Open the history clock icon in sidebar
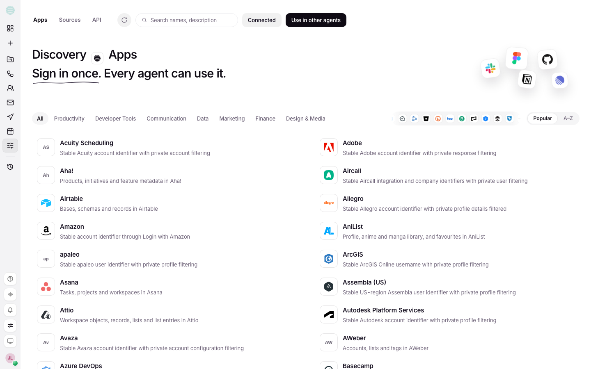591x369 pixels. tap(10, 167)
